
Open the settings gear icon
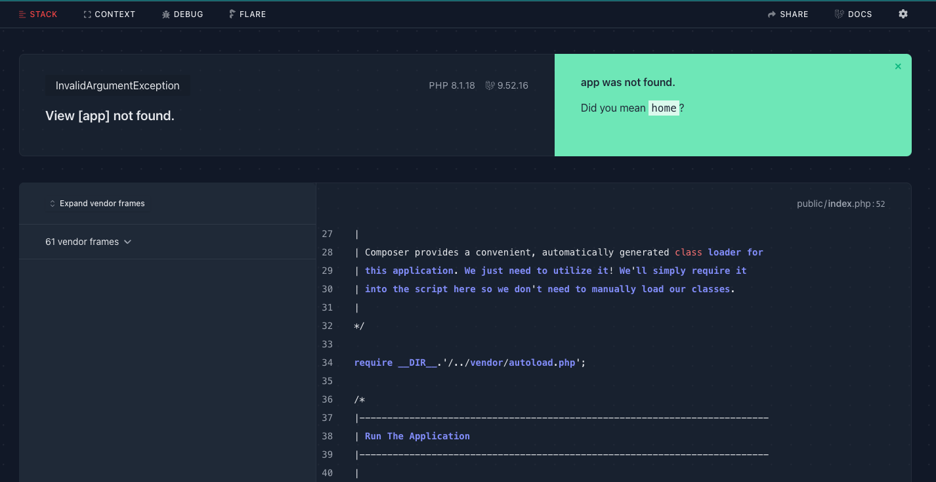[x=903, y=14]
